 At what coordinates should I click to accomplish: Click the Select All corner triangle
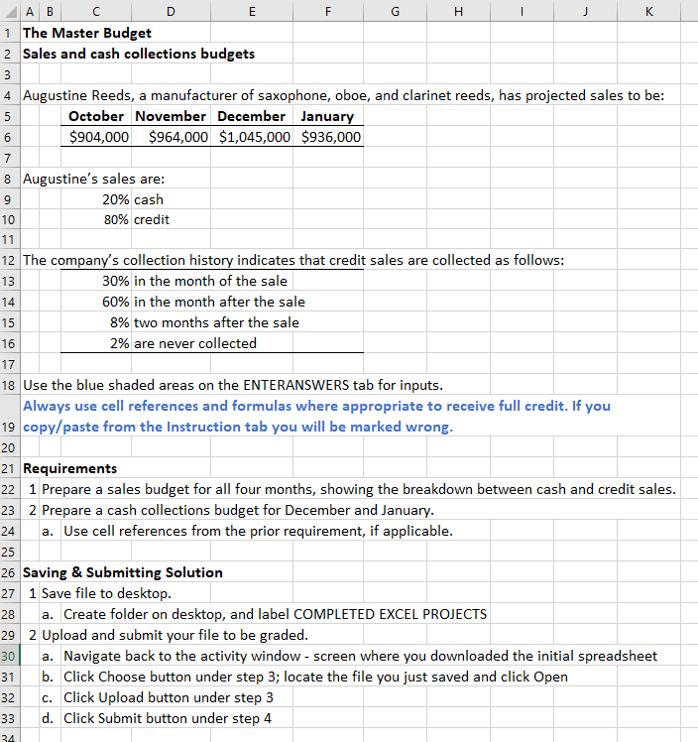click(x=10, y=11)
